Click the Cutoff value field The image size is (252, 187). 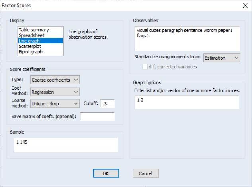[107, 104]
